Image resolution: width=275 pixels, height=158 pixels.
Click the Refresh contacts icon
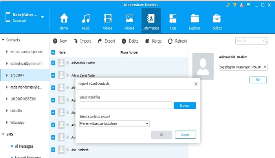tap(170, 41)
